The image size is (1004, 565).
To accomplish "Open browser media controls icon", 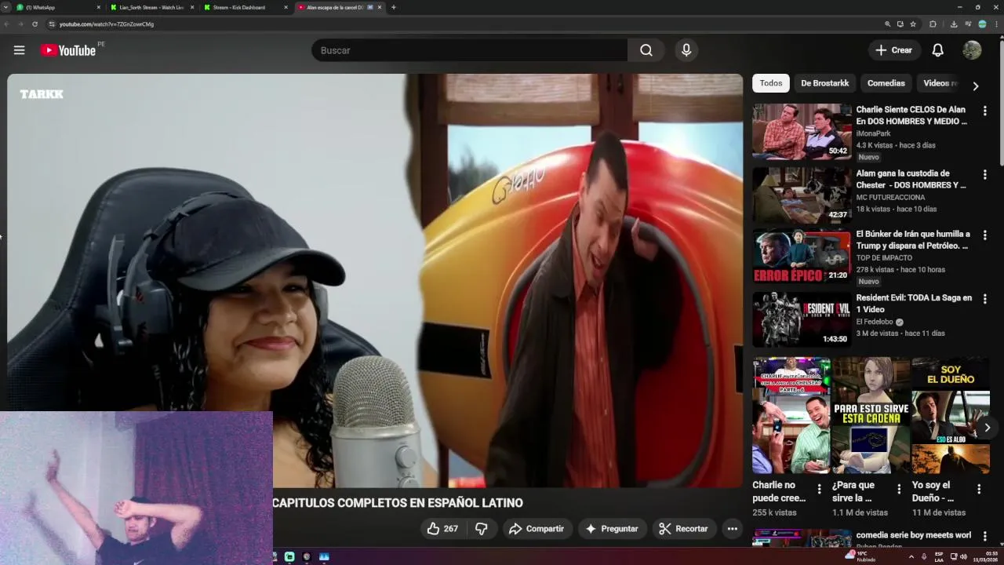I will [968, 24].
